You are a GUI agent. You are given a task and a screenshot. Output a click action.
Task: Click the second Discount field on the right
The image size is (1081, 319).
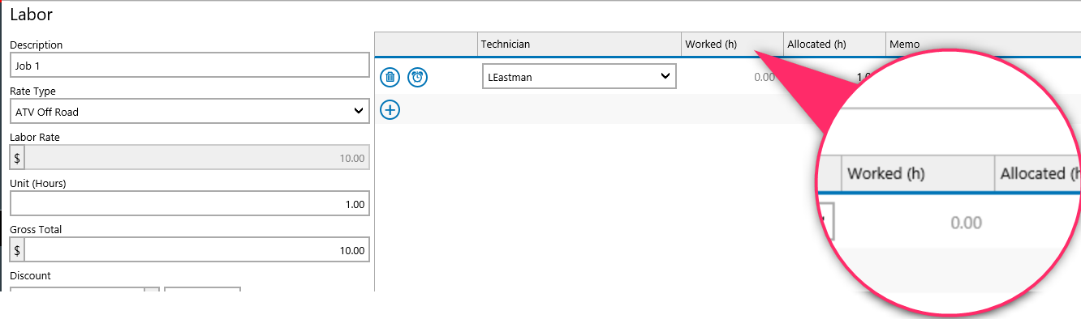pyautogui.click(x=202, y=289)
